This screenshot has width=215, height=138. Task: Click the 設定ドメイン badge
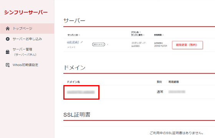tap(99, 44)
